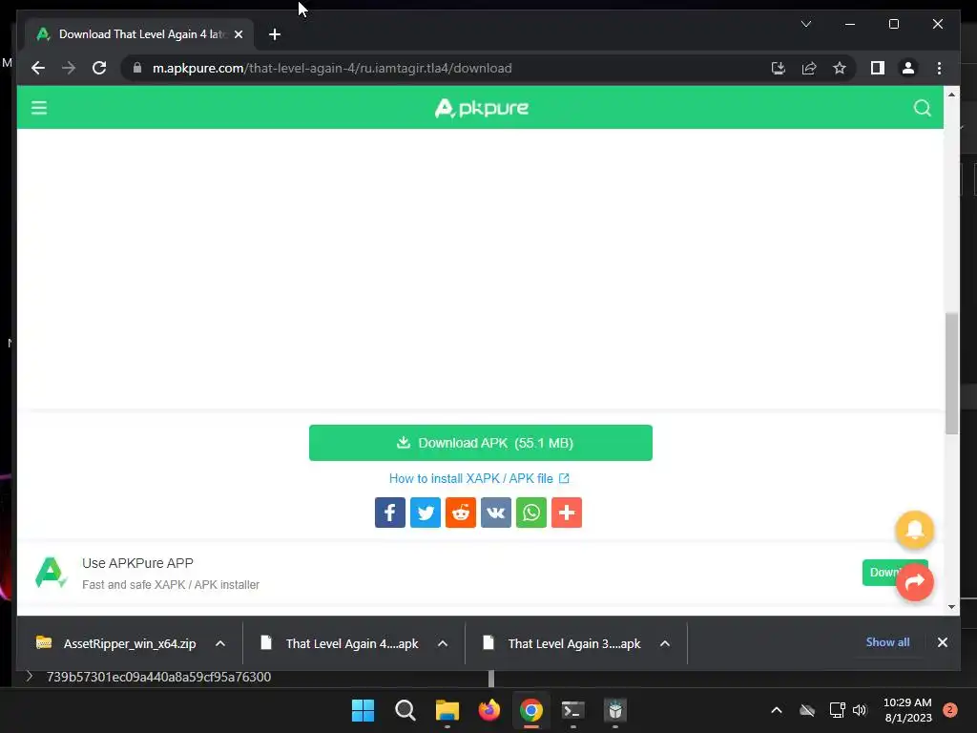The image size is (977, 733).
Task: Expand options for That Level Again 3 apk
Action: coord(665,643)
